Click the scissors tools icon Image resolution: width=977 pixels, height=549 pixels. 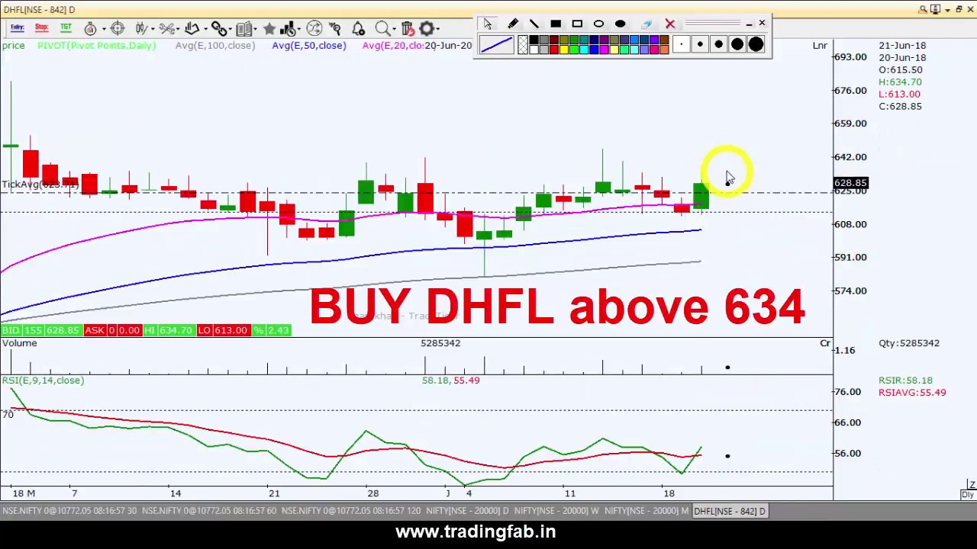pos(166,28)
